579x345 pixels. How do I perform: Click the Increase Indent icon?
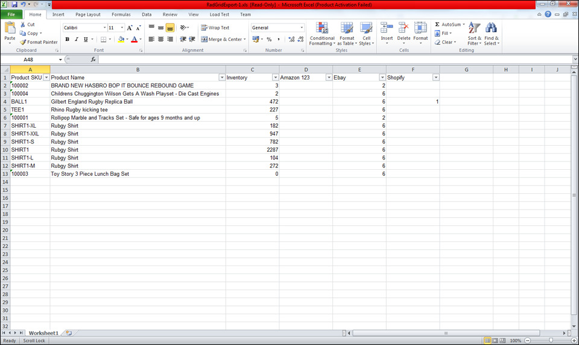192,39
